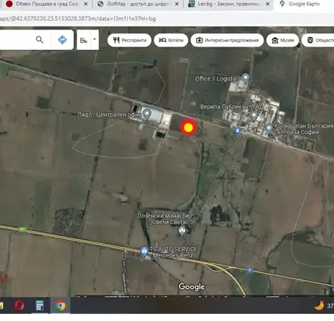The height and width of the screenshot is (321, 334).
Task: Switch to the Google Карти tab
Action: [303, 4]
